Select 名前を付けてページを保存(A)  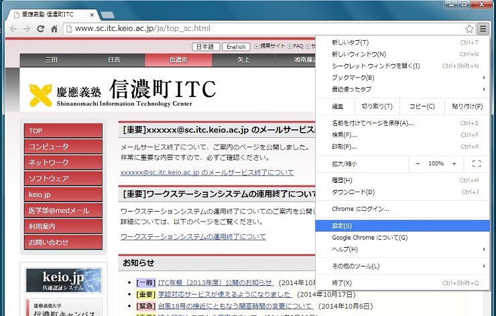[403, 123]
